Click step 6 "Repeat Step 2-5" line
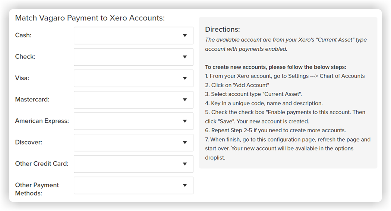 [x=275, y=130]
